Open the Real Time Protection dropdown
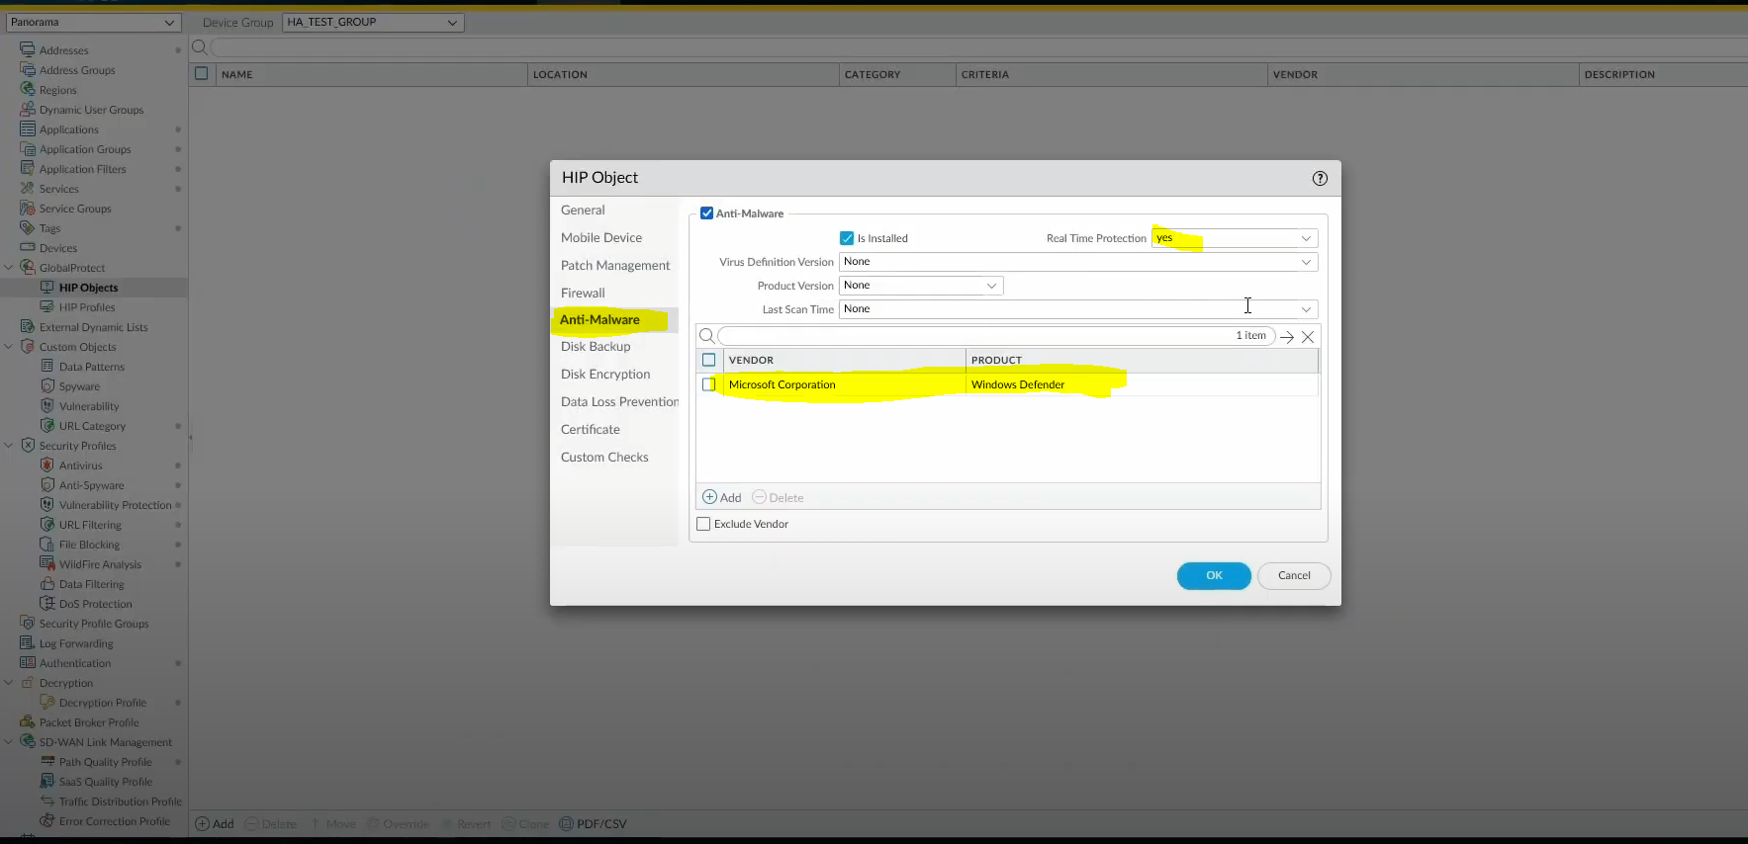This screenshot has width=1748, height=844. [x=1306, y=238]
